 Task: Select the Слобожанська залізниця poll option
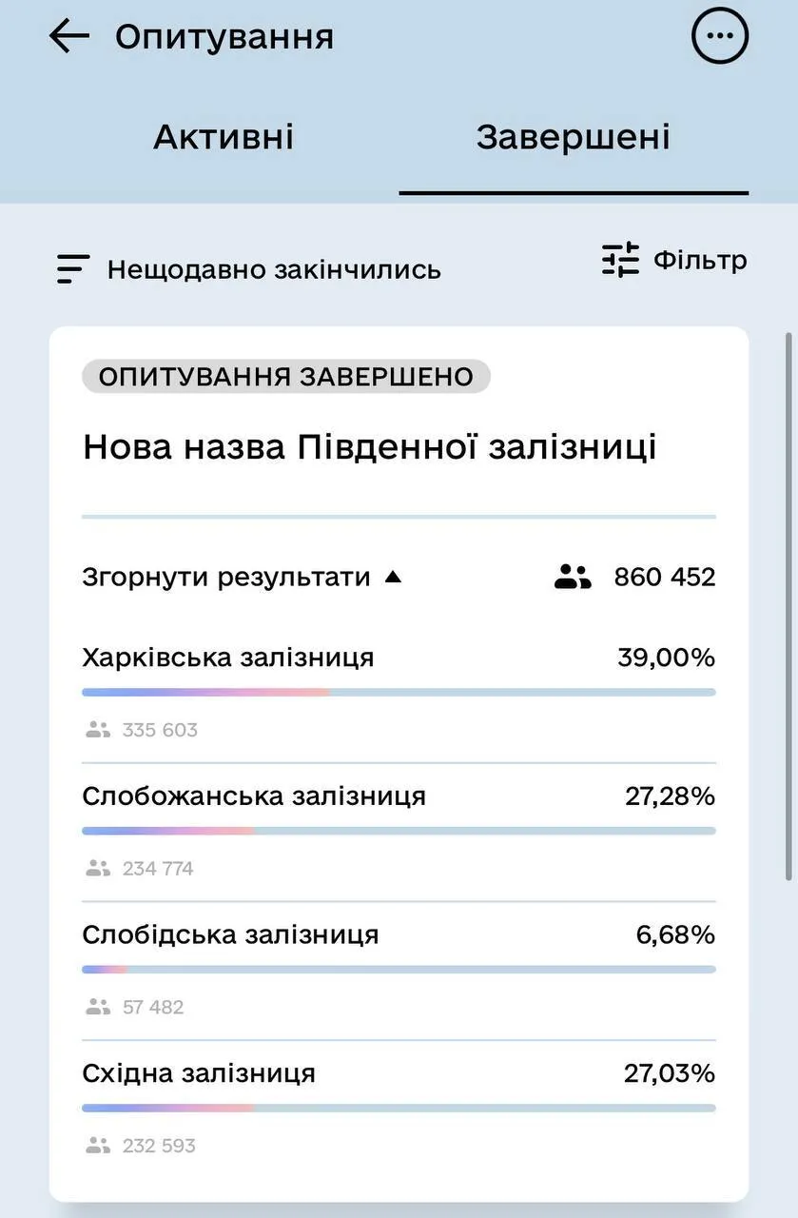click(252, 794)
